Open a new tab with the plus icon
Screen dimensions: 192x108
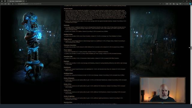click(26, 1)
